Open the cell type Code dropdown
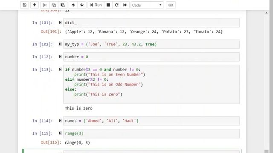273x153 pixels. (x=147, y=5)
